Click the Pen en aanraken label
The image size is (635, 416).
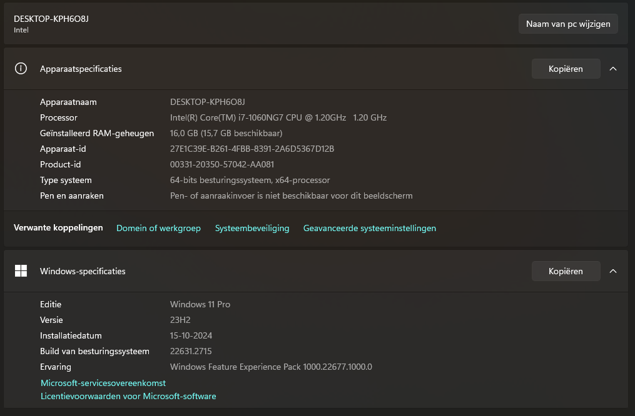pos(72,196)
